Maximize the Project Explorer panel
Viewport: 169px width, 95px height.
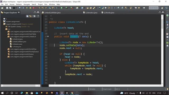pyautogui.click(x=38, y=12)
